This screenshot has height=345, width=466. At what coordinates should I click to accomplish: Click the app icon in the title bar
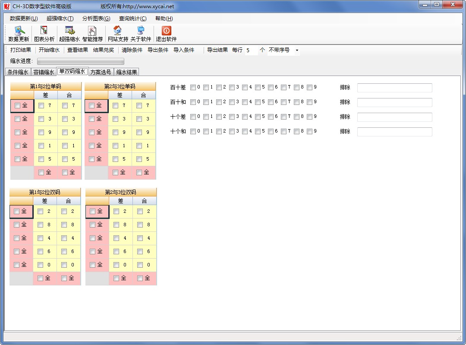[6, 6]
